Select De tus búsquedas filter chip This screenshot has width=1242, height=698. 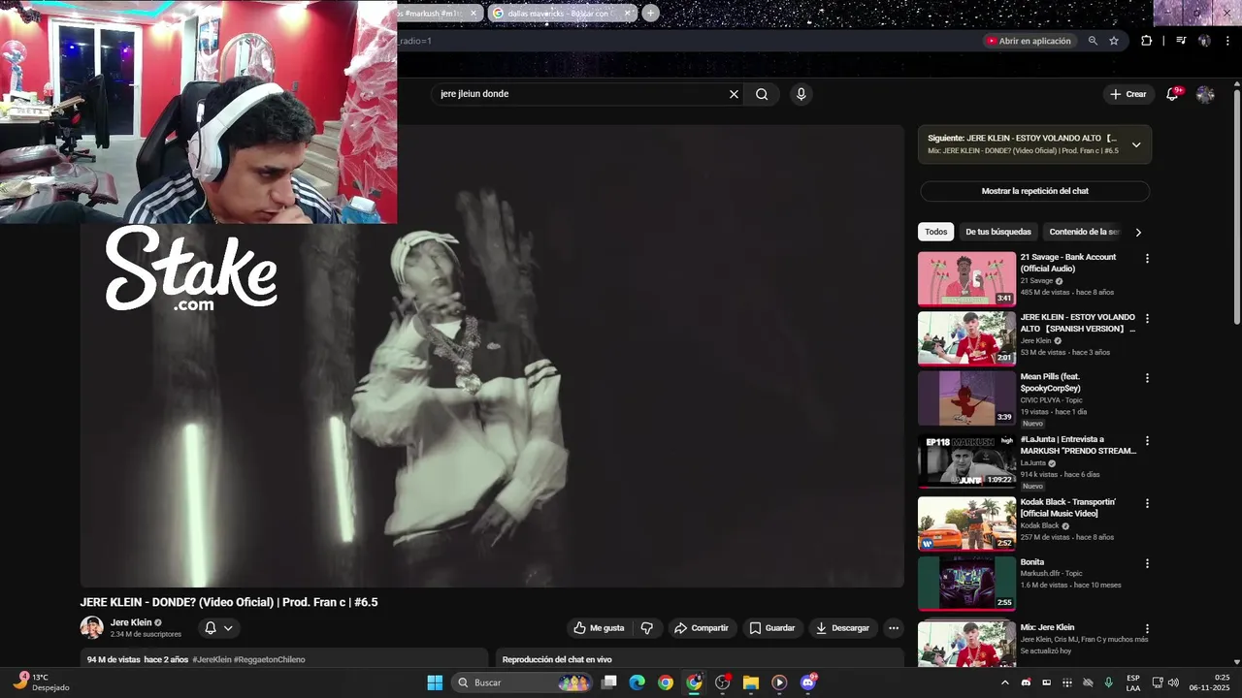point(997,232)
